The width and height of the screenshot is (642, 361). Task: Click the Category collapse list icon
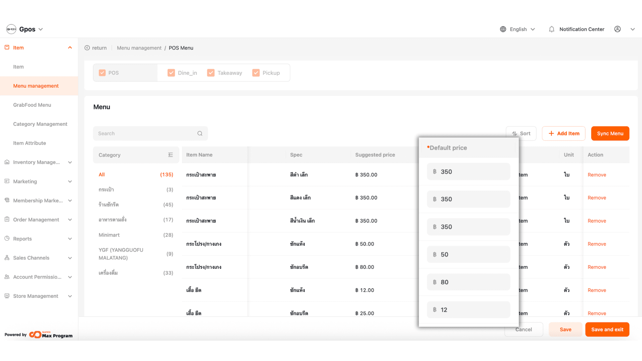coord(171,155)
